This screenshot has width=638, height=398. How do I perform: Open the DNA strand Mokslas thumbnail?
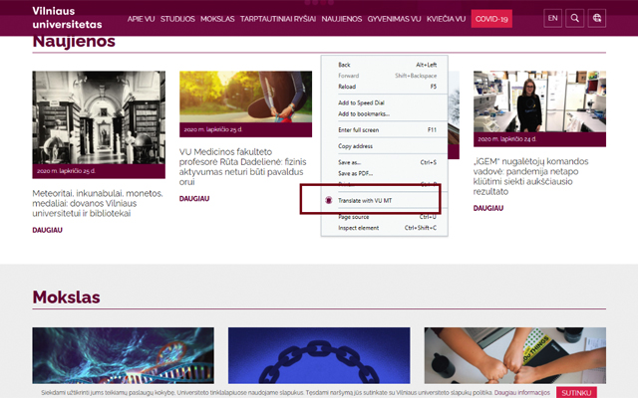point(124,355)
